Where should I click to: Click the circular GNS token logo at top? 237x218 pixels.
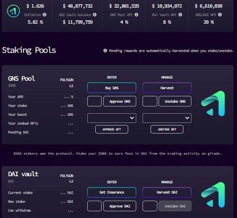(13, 11)
